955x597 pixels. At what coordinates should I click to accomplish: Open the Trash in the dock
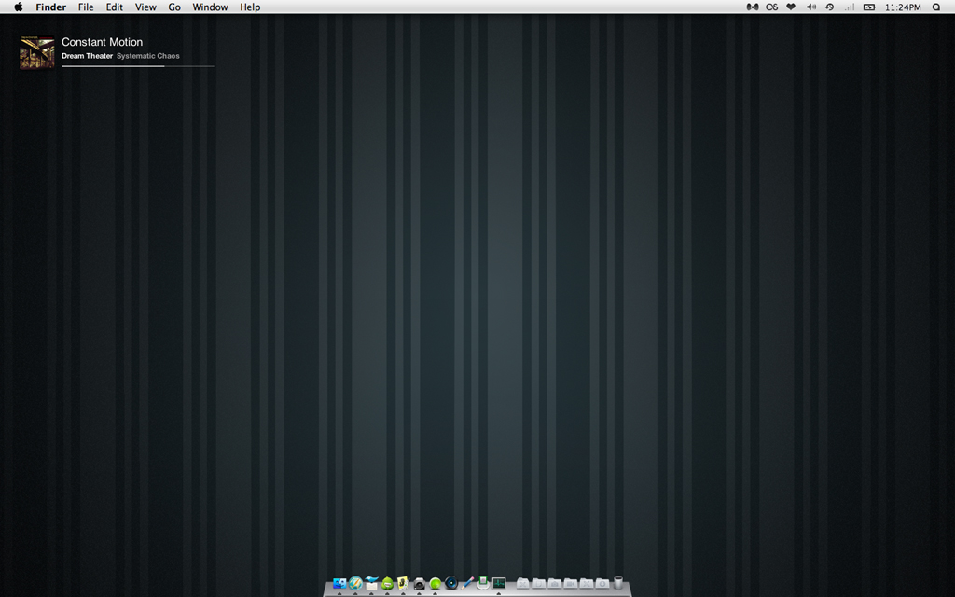(618, 583)
